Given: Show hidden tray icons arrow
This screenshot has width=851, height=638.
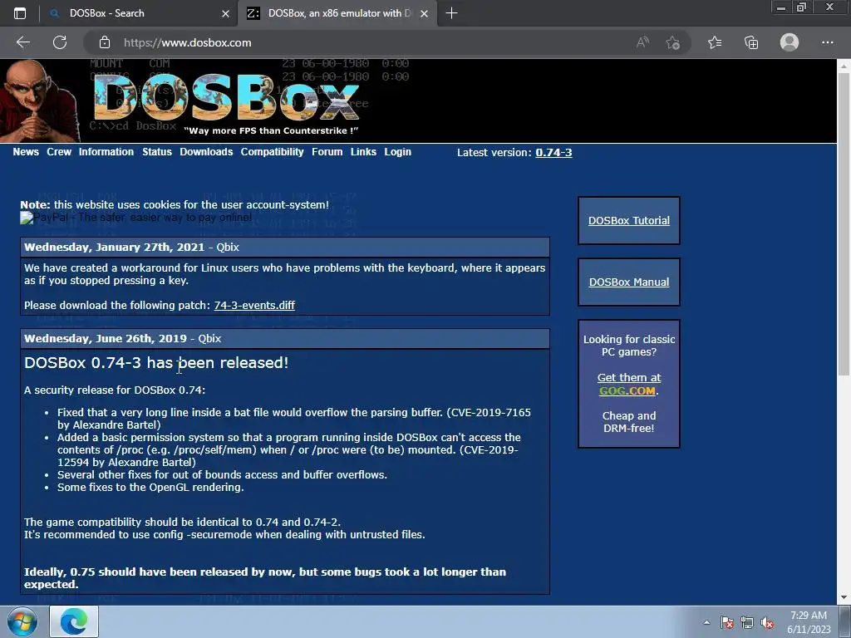Looking at the screenshot, I should [x=706, y=622].
